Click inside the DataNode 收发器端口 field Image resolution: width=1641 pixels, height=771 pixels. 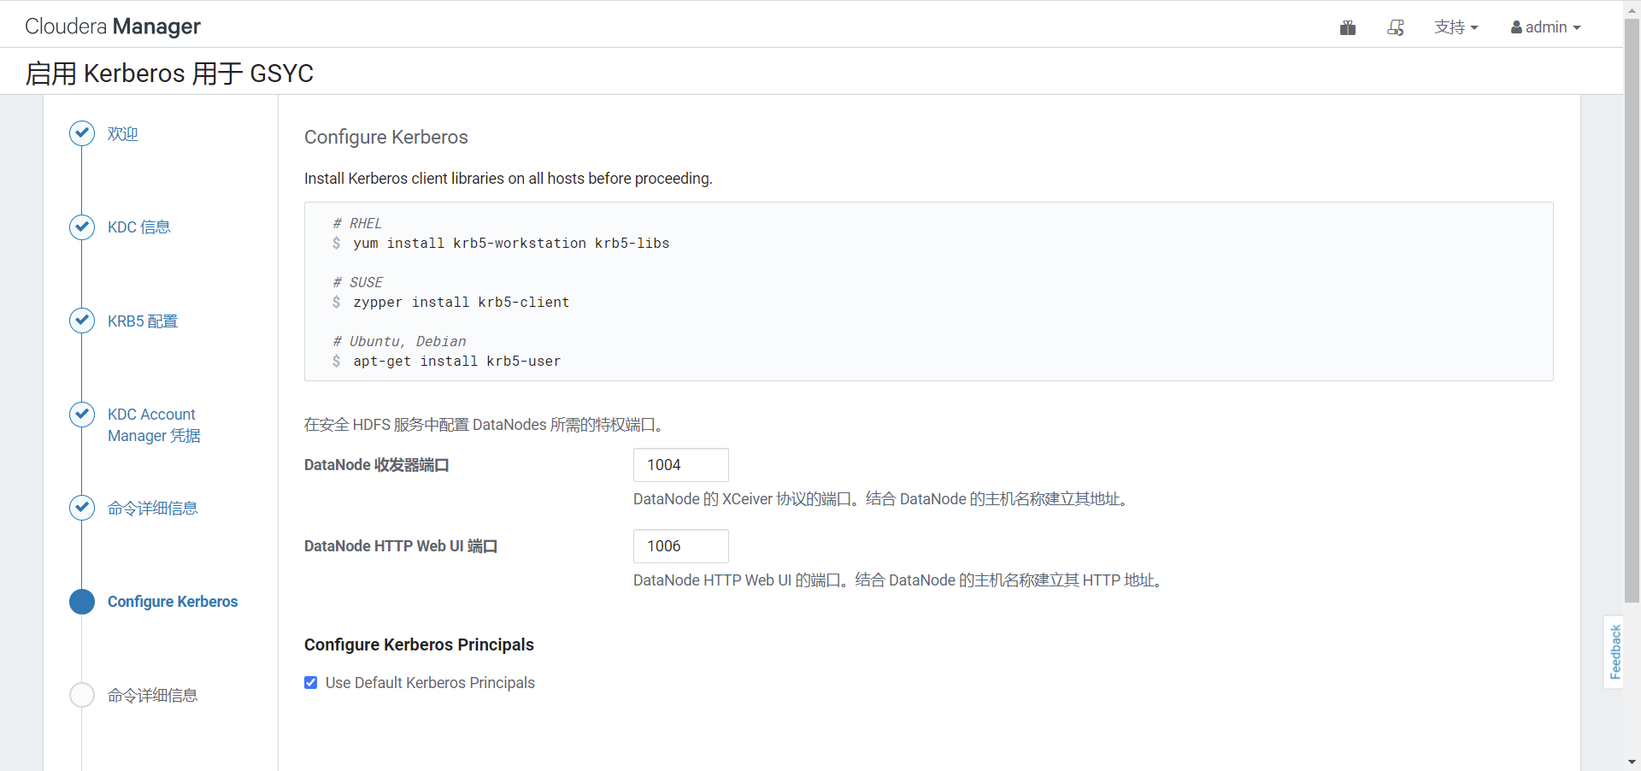point(680,465)
